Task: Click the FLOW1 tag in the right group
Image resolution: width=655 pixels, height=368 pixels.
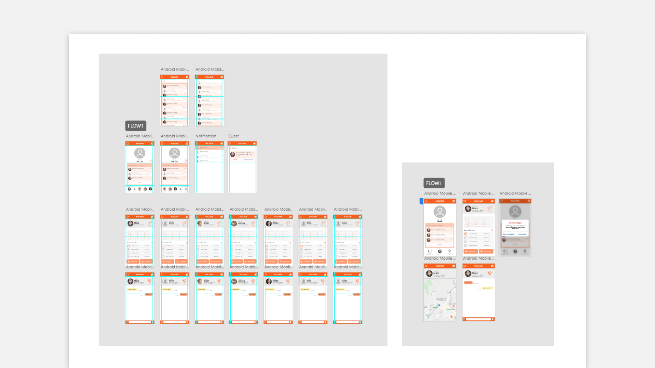Action: (x=434, y=183)
